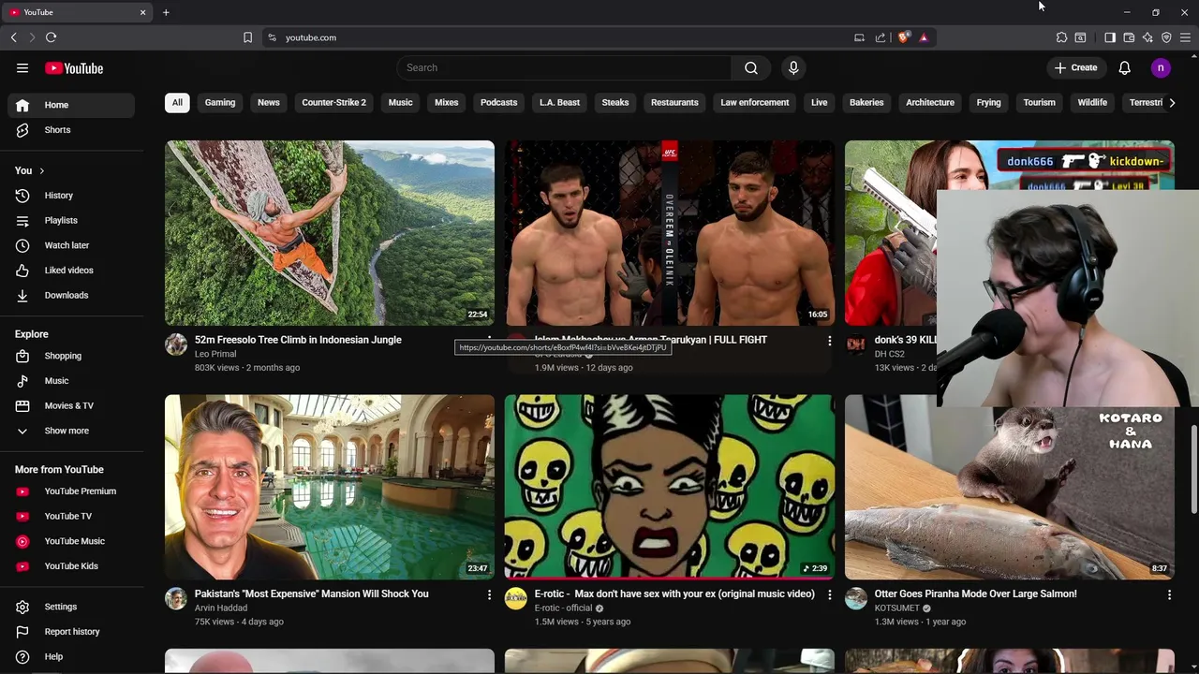Reload the page in the browser

pos(52,37)
